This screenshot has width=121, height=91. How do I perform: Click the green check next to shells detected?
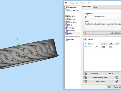point(86,16)
